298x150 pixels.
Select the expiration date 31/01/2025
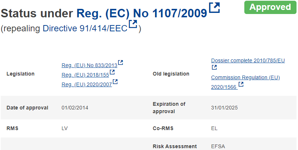click(224, 108)
